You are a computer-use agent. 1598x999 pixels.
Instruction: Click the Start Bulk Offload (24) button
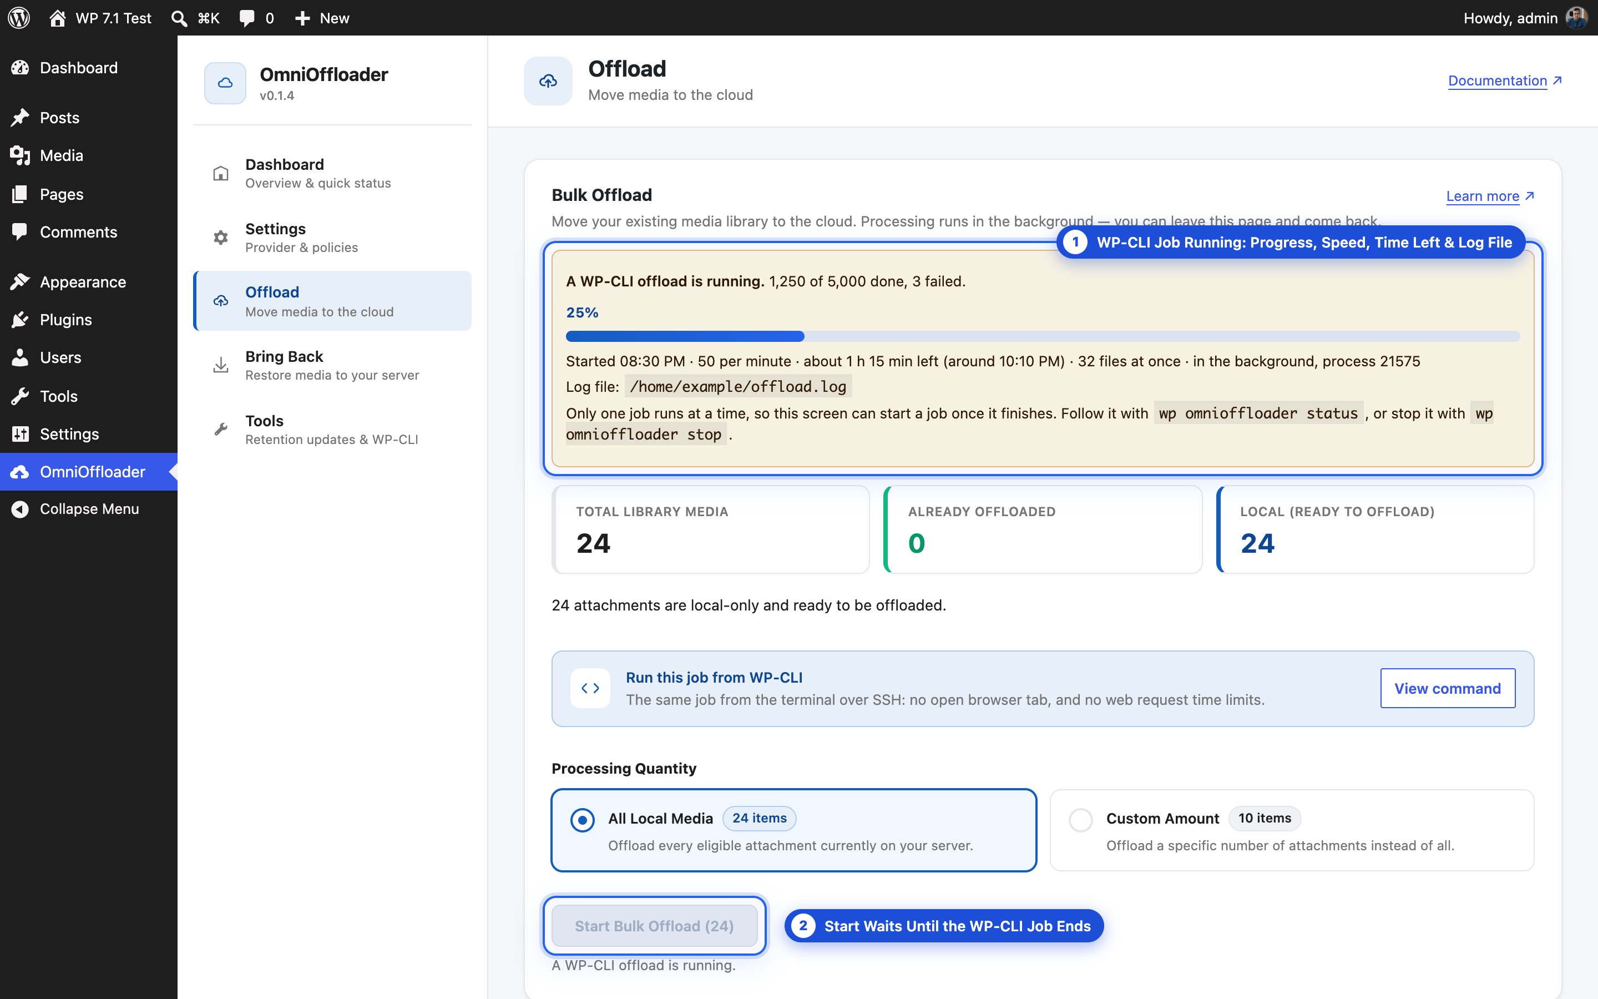click(x=654, y=926)
